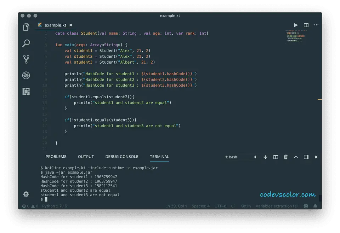Click 'Variables extraction fail' status message
The height and width of the screenshot is (233, 340).
(x=277, y=206)
